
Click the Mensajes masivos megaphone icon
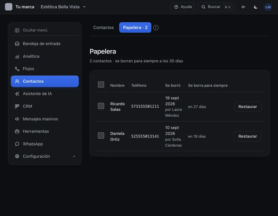pyautogui.click(x=17, y=119)
